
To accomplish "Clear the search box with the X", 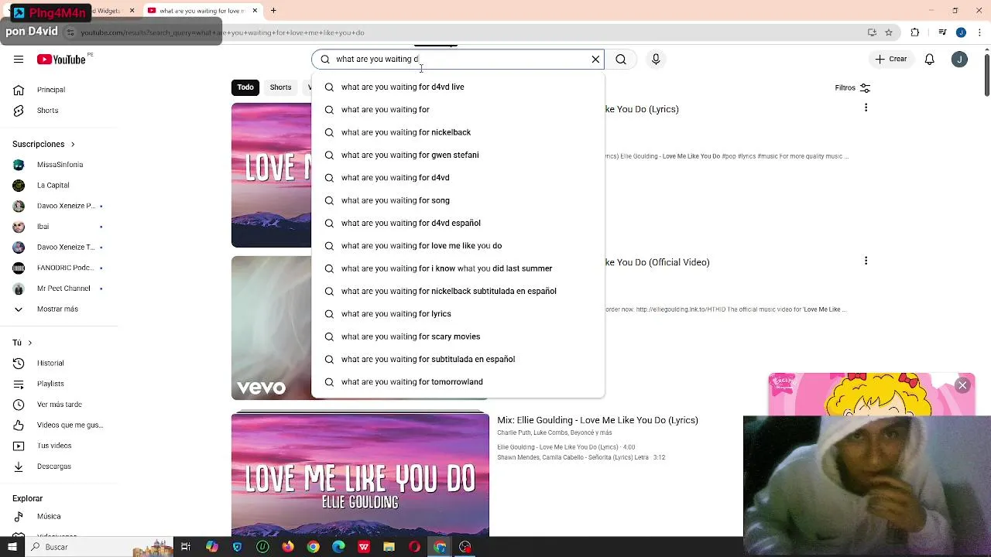I will (595, 60).
